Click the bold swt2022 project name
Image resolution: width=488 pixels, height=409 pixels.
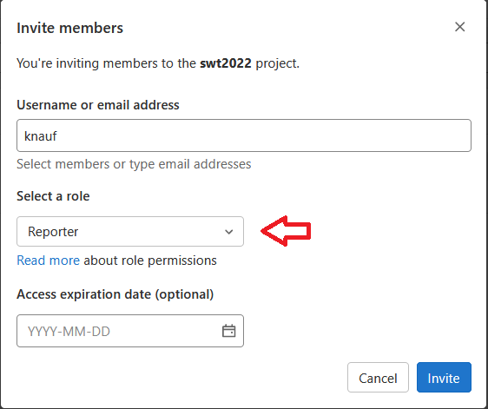[x=226, y=63]
